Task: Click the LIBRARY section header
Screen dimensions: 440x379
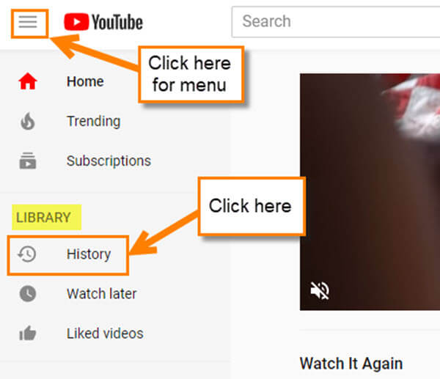Action: click(x=43, y=218)
